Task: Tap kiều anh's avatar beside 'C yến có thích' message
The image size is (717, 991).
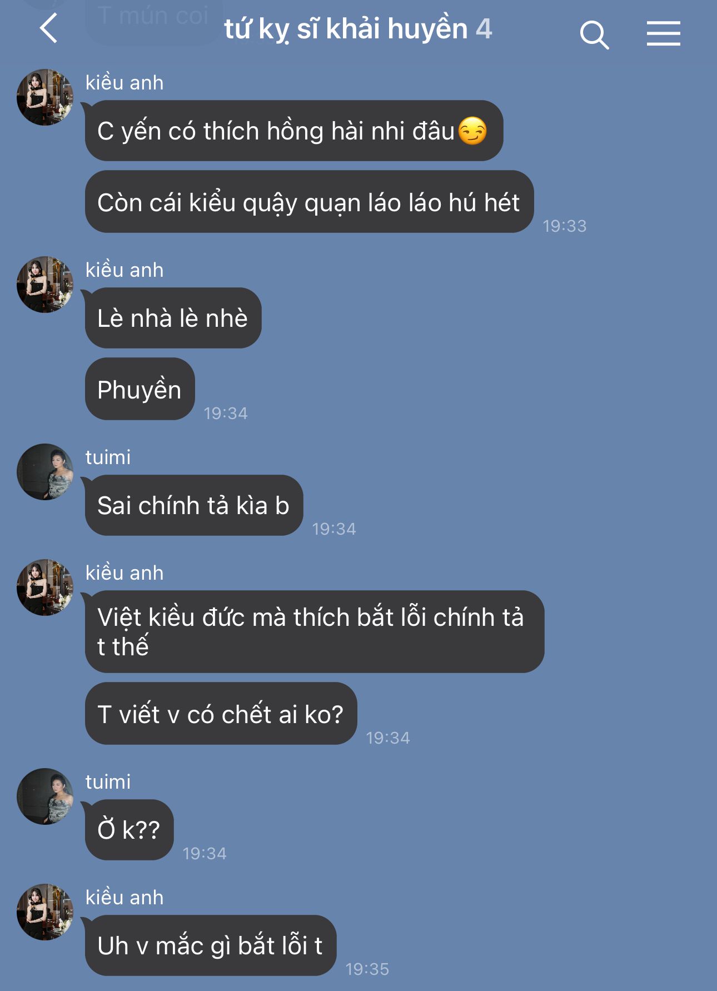Action: 45,97
